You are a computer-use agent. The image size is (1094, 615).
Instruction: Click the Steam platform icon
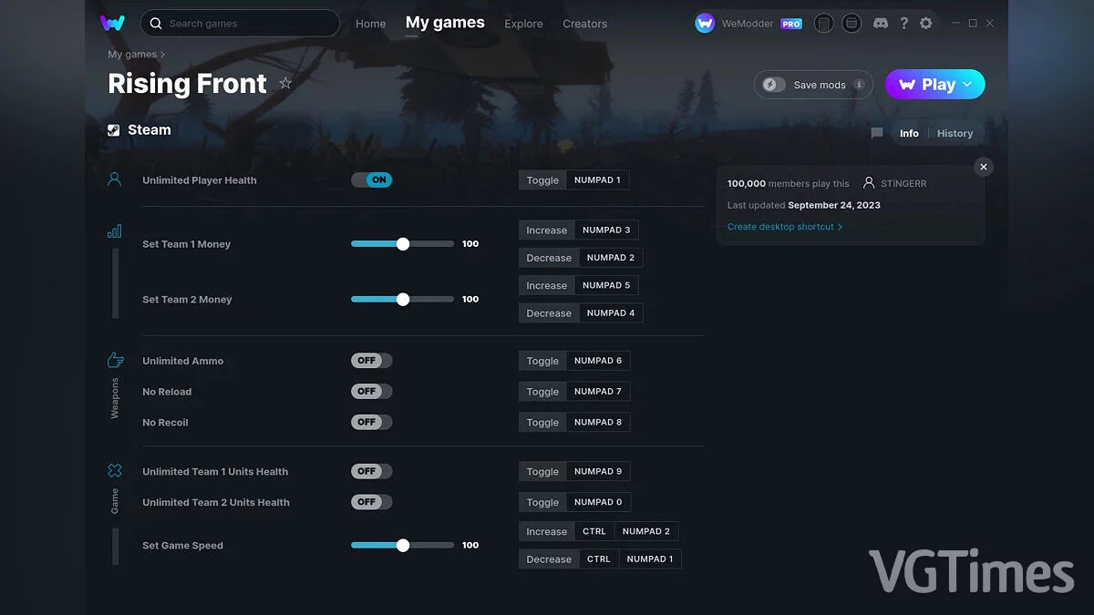[114, 130]
